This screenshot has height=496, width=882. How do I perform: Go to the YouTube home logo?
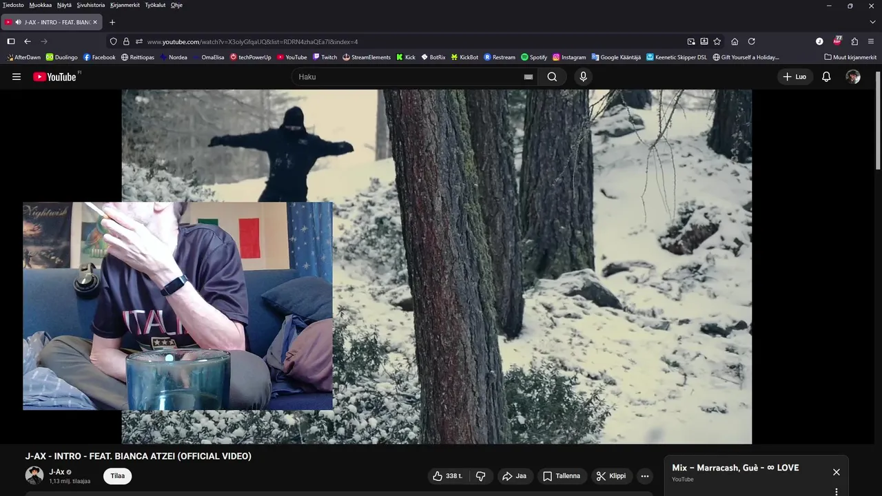click(x=54, y=76)
